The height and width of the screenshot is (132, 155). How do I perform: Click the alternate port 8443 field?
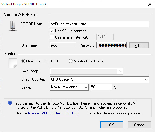coord(105,37)
